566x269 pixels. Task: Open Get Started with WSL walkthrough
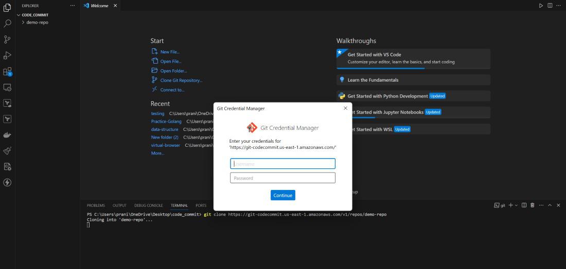pyautogui.click(x=421, y=129)
